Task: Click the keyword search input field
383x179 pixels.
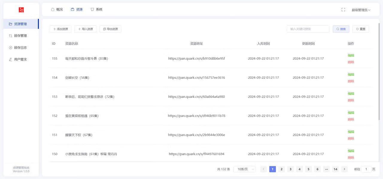Action: click(x=308, y=29)
